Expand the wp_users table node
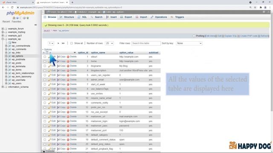 (6, 83)
